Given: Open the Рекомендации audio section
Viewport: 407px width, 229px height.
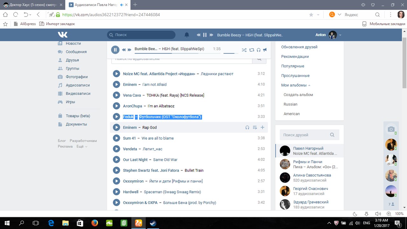Looking at the screenshot, I should coord(295,57).
